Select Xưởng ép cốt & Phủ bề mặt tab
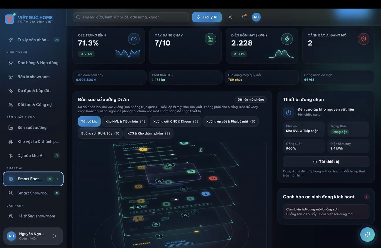 231,121
